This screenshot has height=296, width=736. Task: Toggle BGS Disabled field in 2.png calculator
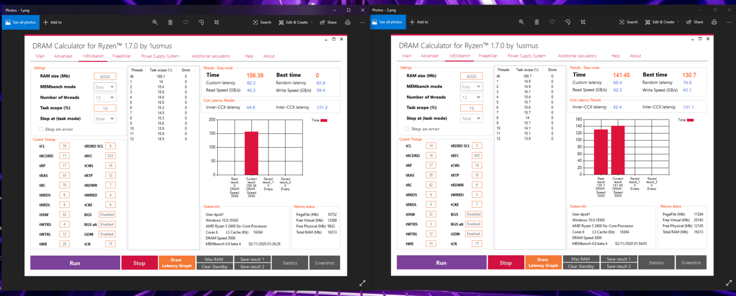(x=473, y=214)
